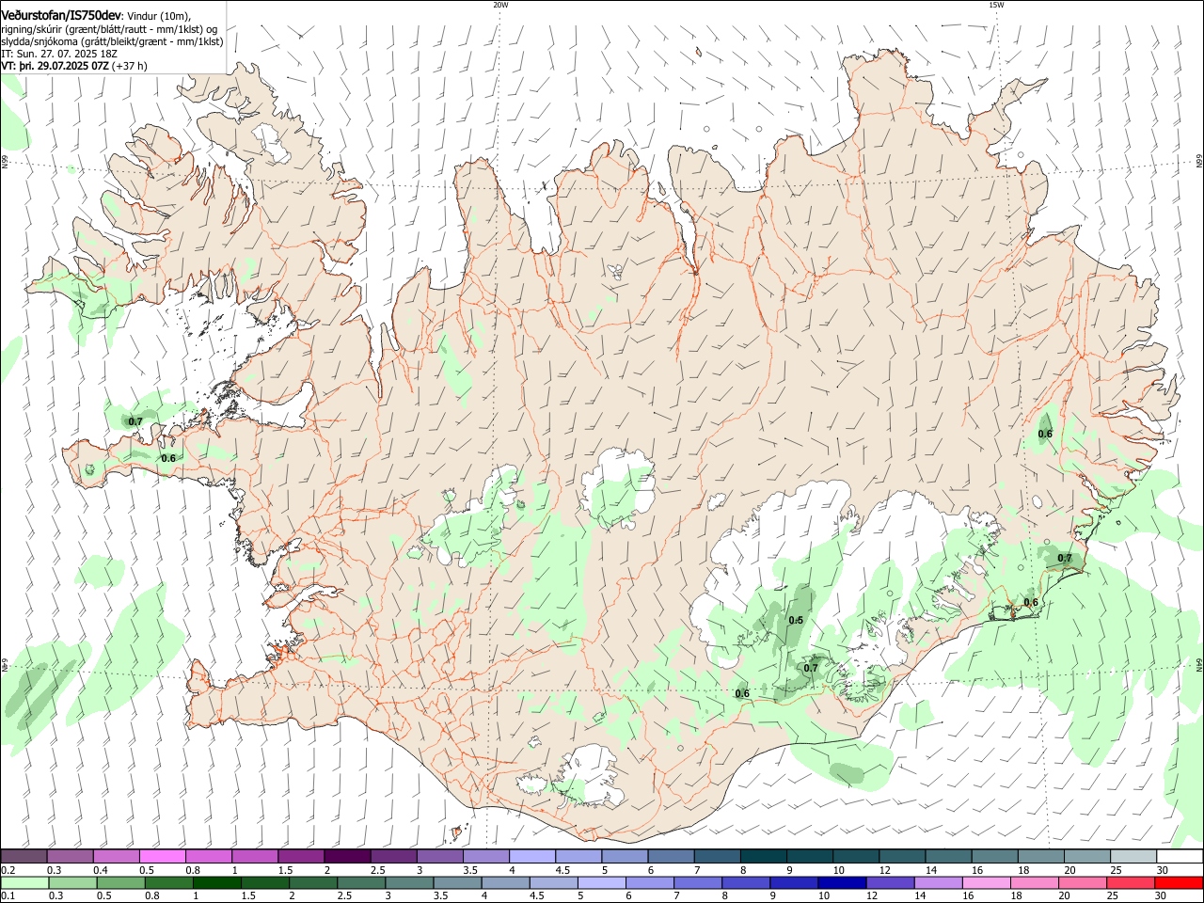Pick the dark navy blue 10 swatch in lower legend
Image resolution: width=1204 pixels, height=903 pixels.
point(842,882)
